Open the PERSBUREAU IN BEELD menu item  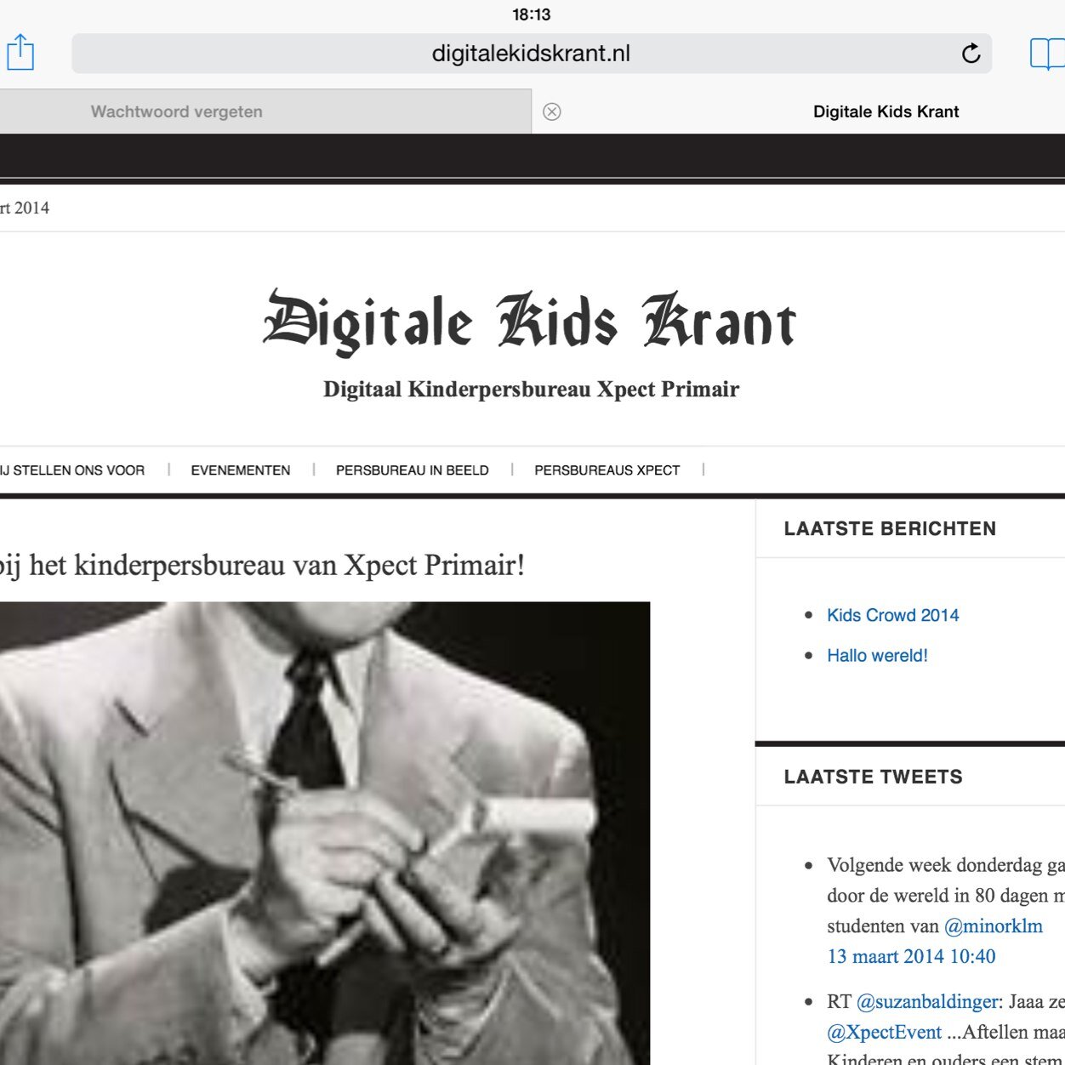tap(413, 470)
